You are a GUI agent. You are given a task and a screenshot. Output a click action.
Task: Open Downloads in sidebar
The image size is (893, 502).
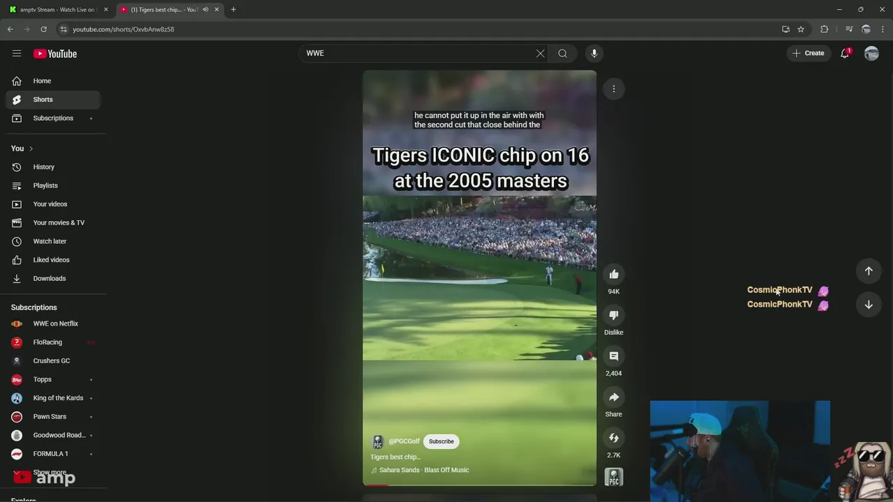point(53,279)
